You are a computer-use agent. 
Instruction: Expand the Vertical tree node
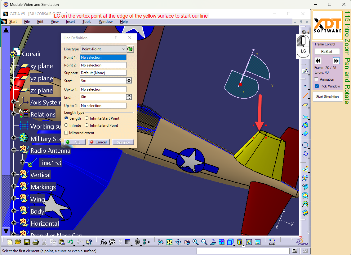[x=14, y=174]
